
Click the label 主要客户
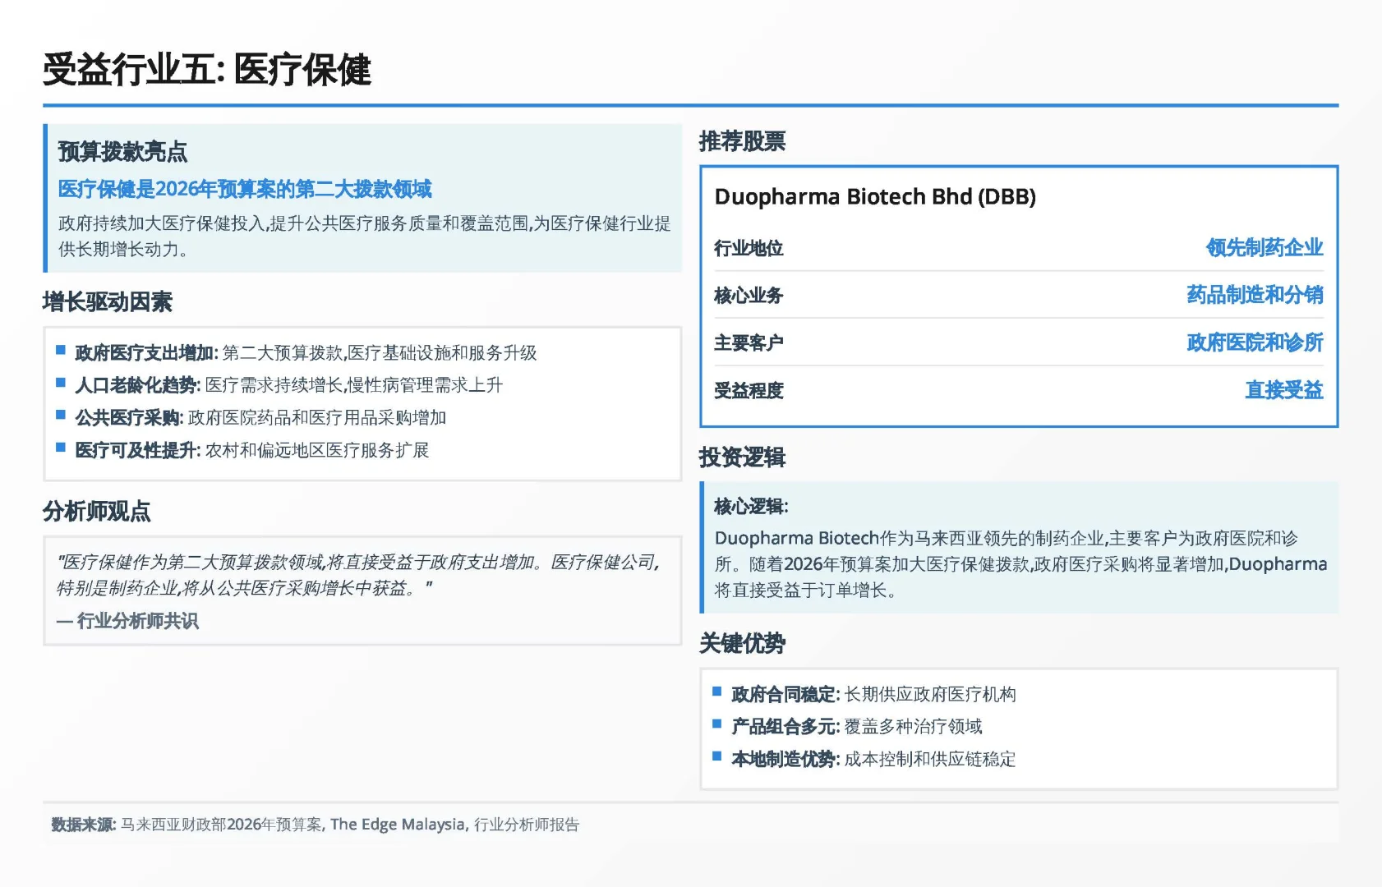(x=749, y=342)
